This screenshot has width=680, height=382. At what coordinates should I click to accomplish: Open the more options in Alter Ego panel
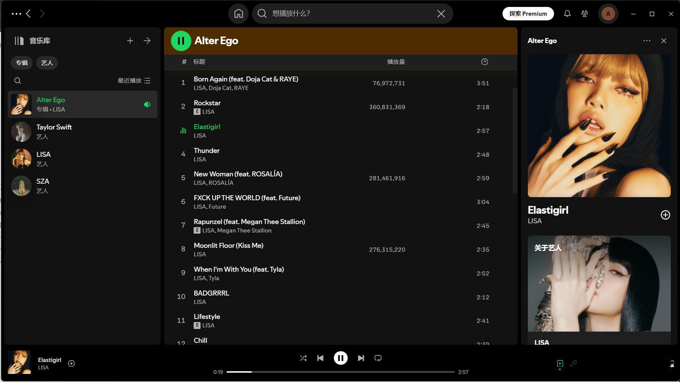point(647,41)
